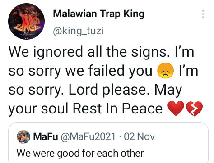Tap the broken heart emoji
The width and height of the screenshot is (214, 163).
(194, 109)
